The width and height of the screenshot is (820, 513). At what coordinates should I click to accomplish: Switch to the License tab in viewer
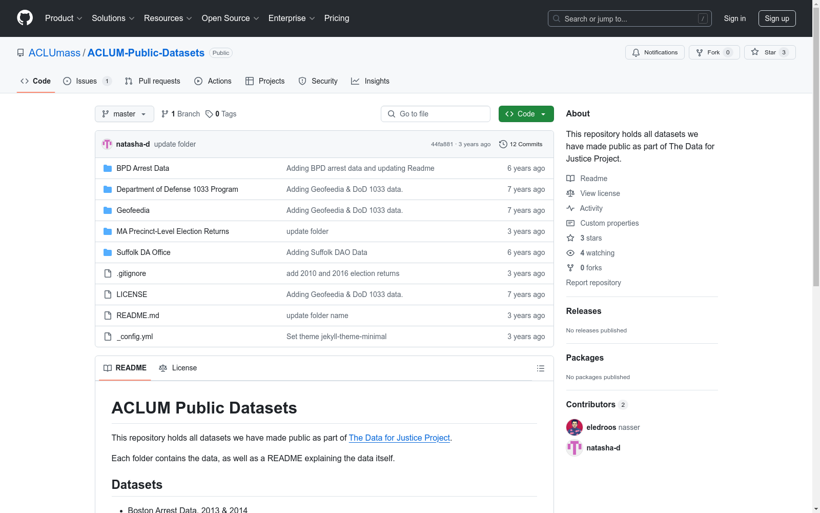(x=178, y=368)
